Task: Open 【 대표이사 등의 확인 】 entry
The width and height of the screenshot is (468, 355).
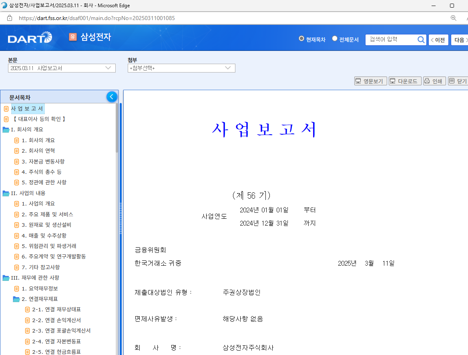Action: point(38,119)
